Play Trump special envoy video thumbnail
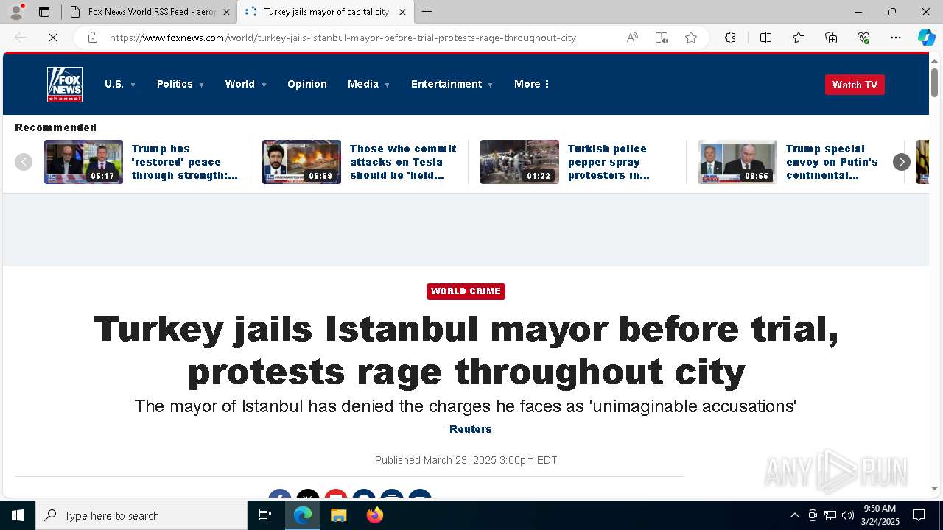This screenshot has height=530, width=943. (737, 162)
